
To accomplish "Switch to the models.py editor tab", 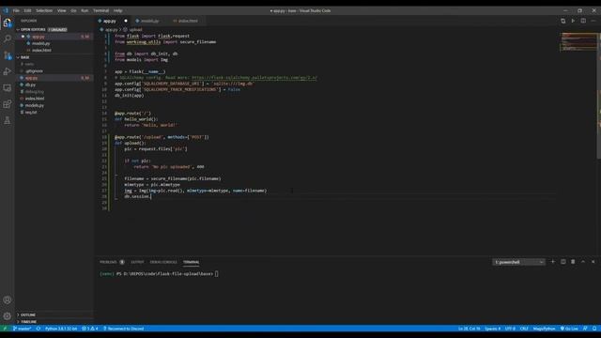I will pyautogui.click(x=149, y=21).
